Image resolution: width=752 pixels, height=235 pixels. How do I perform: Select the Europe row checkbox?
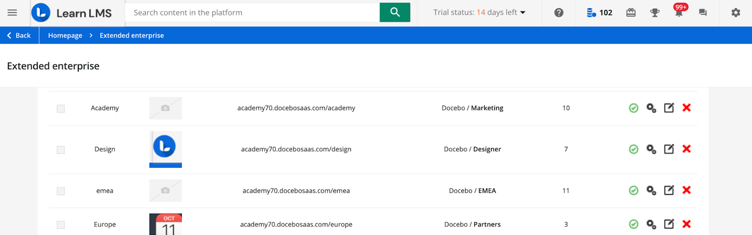click(x=61, y=225)
